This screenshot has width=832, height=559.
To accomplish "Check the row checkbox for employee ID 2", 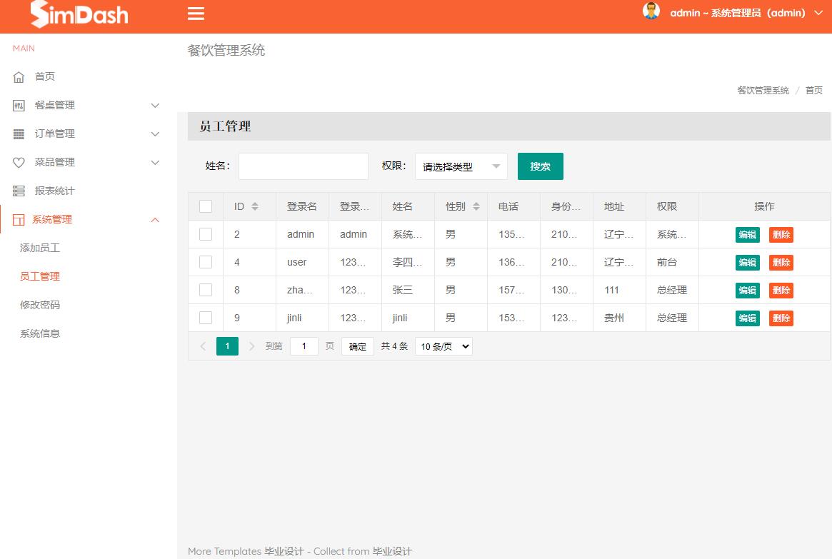I will pos(206,234).
